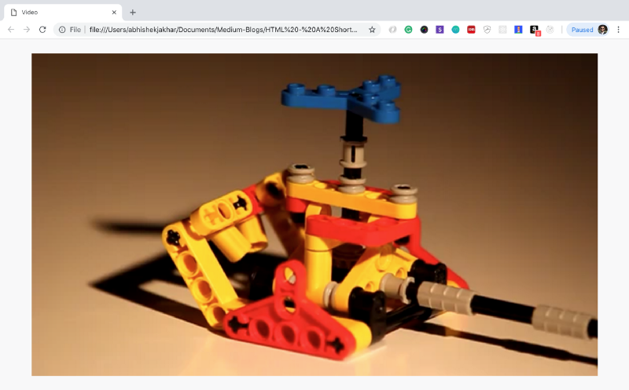The image size is (629, 390).
Task: Reload the current page
Action: [x=42, y=30]
